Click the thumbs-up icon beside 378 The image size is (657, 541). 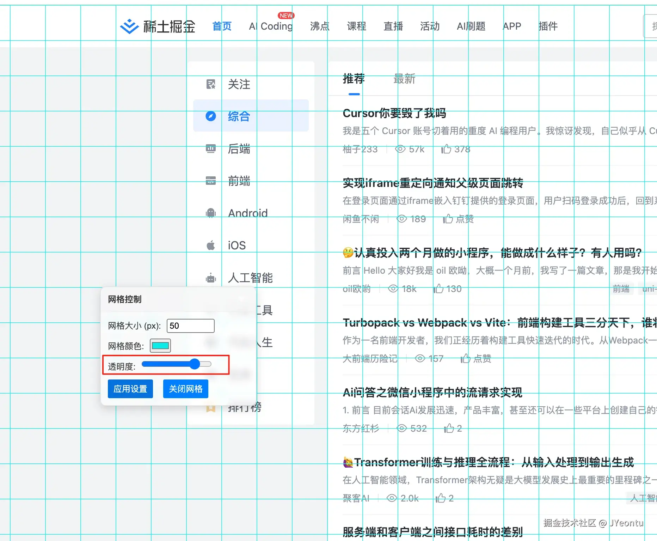point(446,149)
